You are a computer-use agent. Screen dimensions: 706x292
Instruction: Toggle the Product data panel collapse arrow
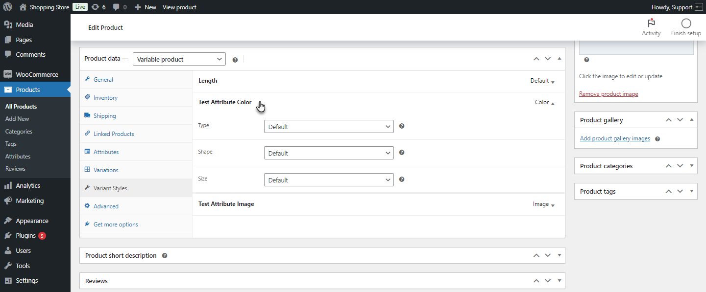click(560, 59)
